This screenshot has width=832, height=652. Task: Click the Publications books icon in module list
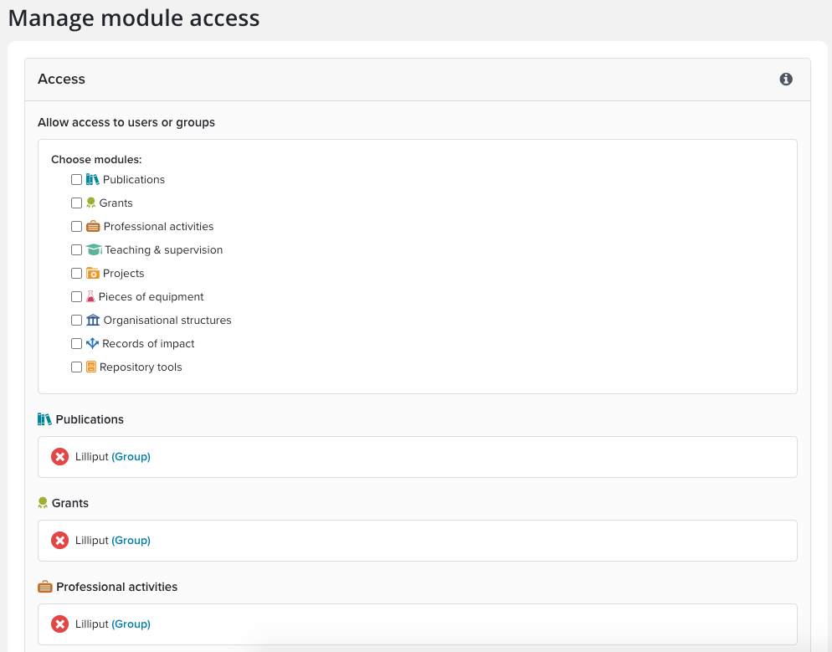(x=92, y=180)
